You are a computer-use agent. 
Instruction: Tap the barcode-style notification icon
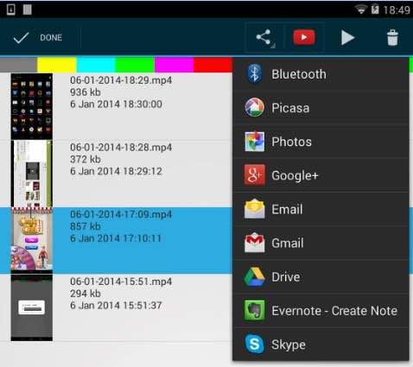click(28, 9)
